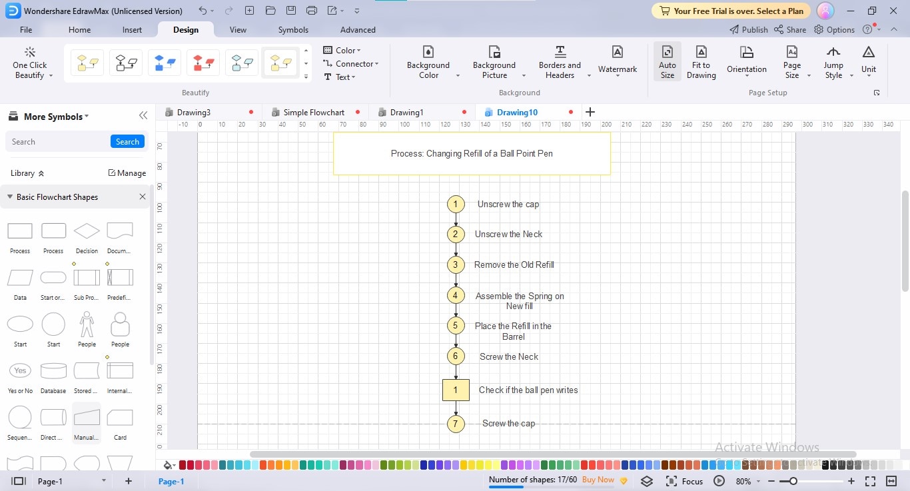Click Buy Now link

[598, 479]
